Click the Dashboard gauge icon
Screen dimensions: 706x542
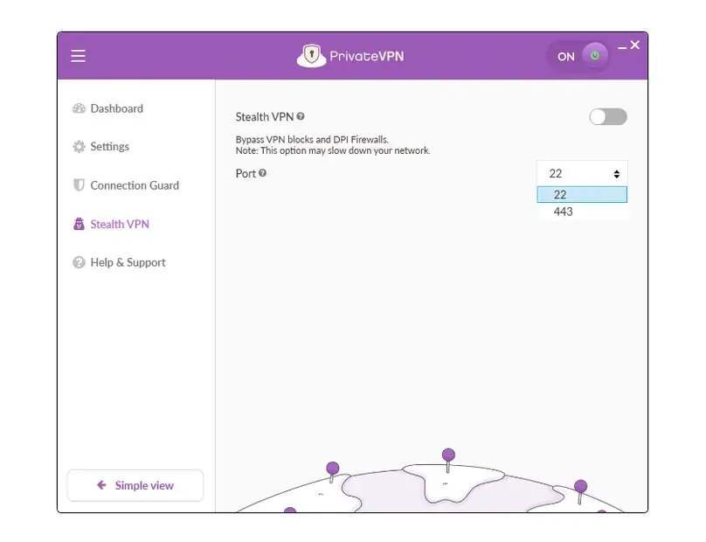click(x=79, y=108)
